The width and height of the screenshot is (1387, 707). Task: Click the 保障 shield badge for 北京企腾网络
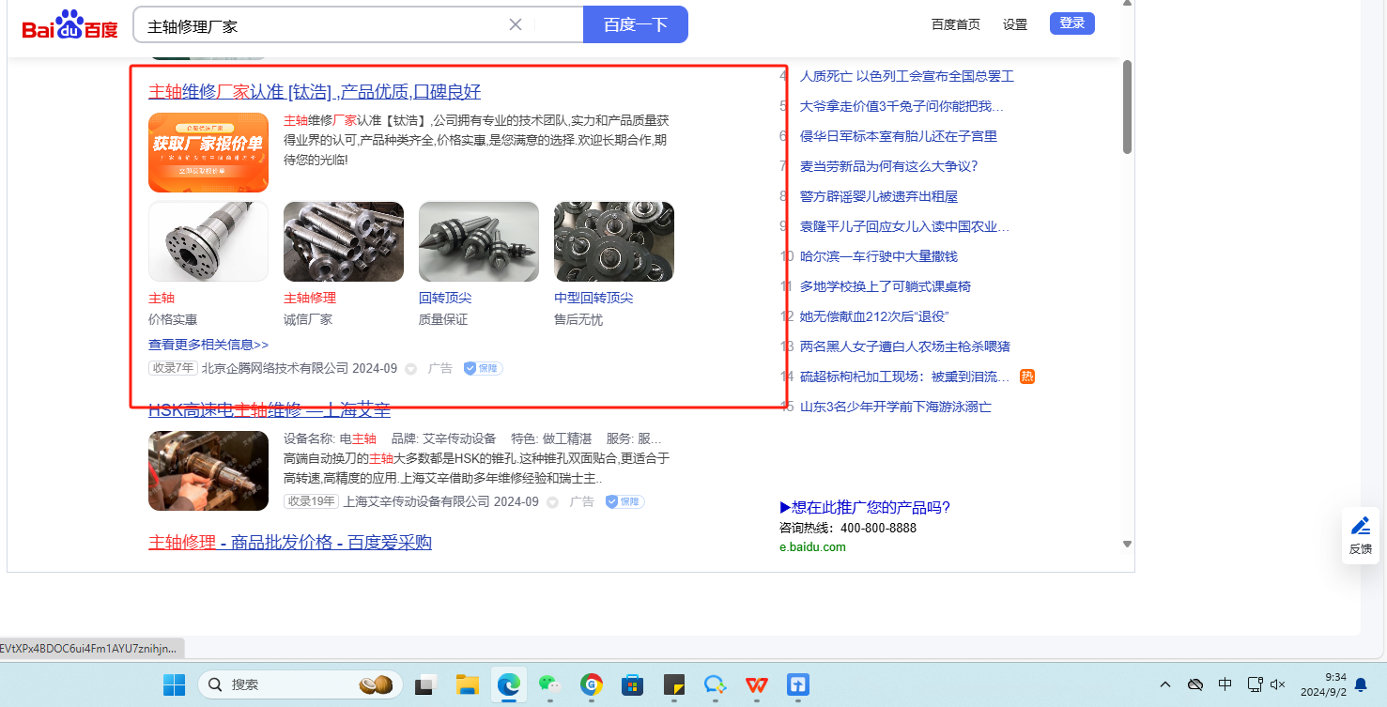(x=483, y=369)
